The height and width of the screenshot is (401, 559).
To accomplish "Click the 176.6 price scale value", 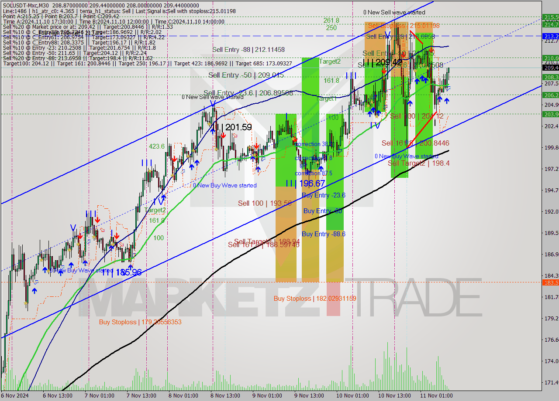I will [551, 340].
